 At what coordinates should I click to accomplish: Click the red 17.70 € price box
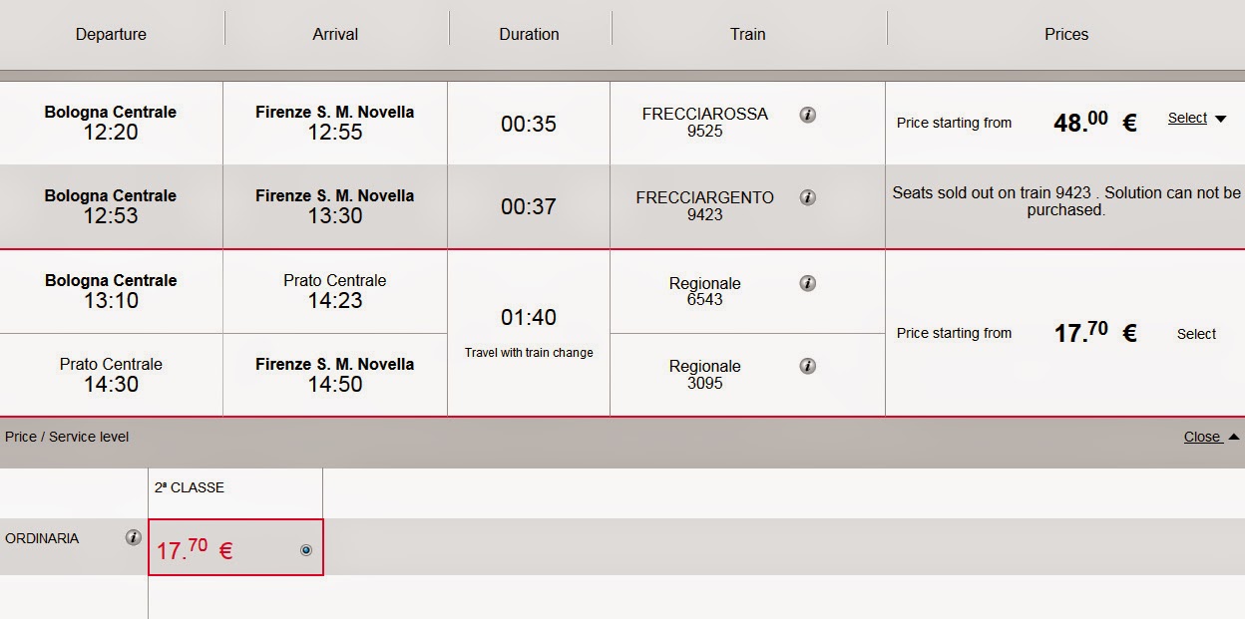pyautogui.click(x=219, y=548)
